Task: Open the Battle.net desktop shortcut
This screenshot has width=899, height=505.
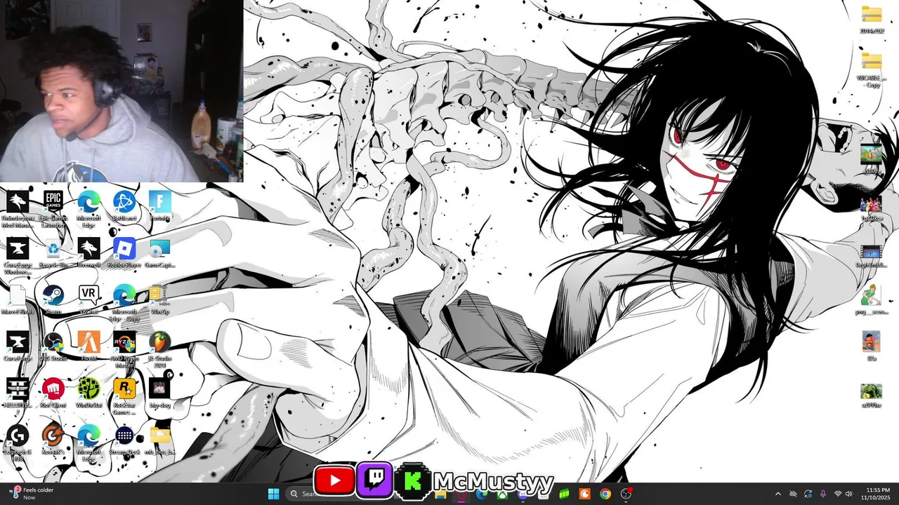Action: (x=124, y=206)
